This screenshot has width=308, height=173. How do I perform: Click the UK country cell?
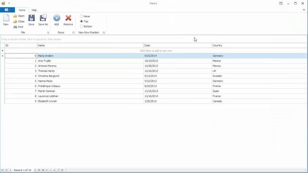pyautogui.click(x=259, y=71)
